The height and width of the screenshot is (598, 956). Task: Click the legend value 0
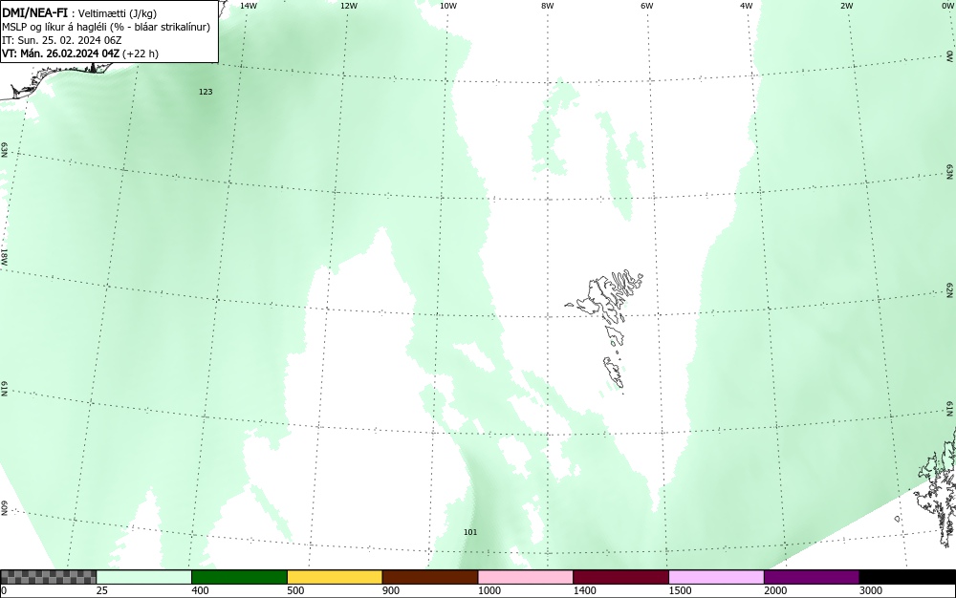point(4,590)
